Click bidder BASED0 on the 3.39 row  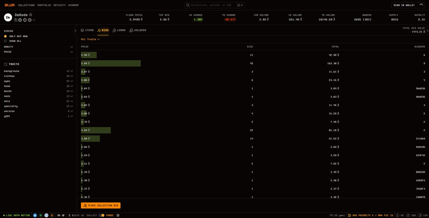click(420, 172)
